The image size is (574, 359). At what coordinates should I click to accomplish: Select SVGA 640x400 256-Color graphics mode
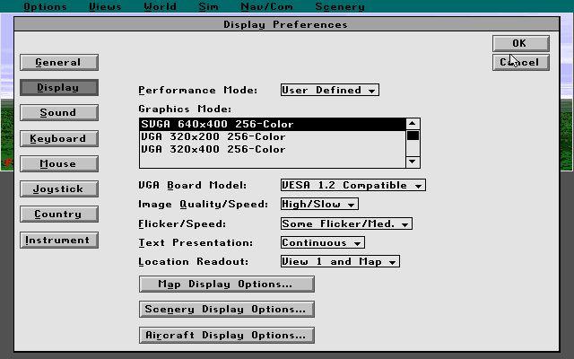(273, 124)
